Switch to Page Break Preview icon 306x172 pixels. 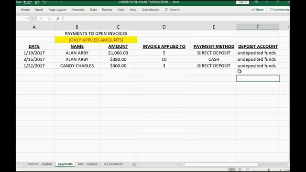[247, 170]
